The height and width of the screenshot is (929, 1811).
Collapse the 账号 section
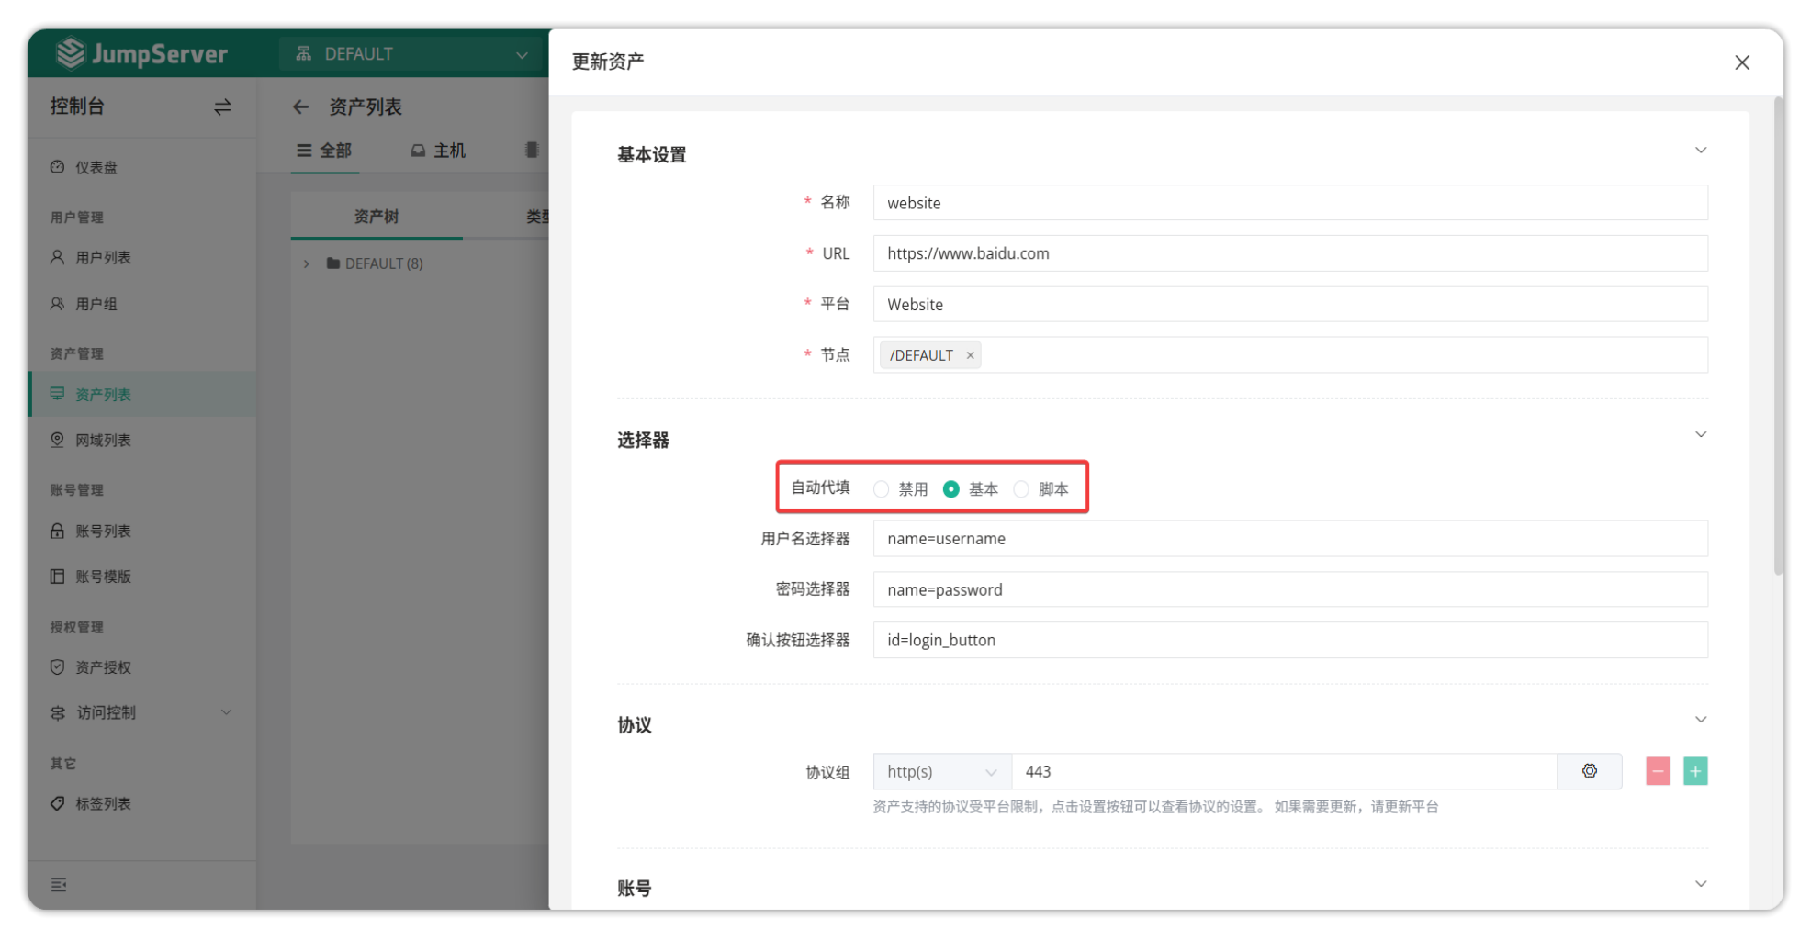coord(1701,884)
